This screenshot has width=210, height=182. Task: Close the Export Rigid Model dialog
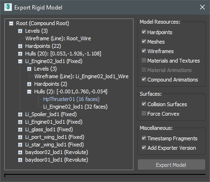point(202,7)
